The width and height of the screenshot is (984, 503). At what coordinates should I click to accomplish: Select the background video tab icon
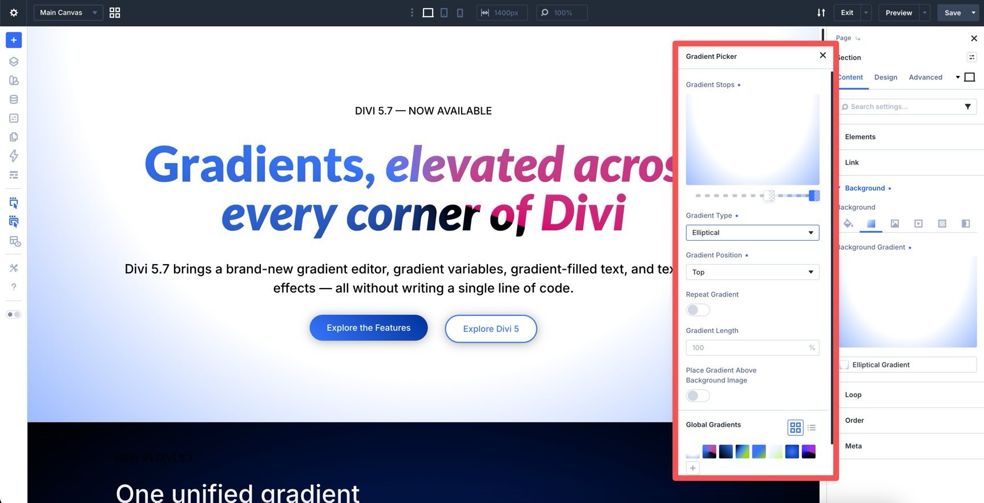click(918, 224)
